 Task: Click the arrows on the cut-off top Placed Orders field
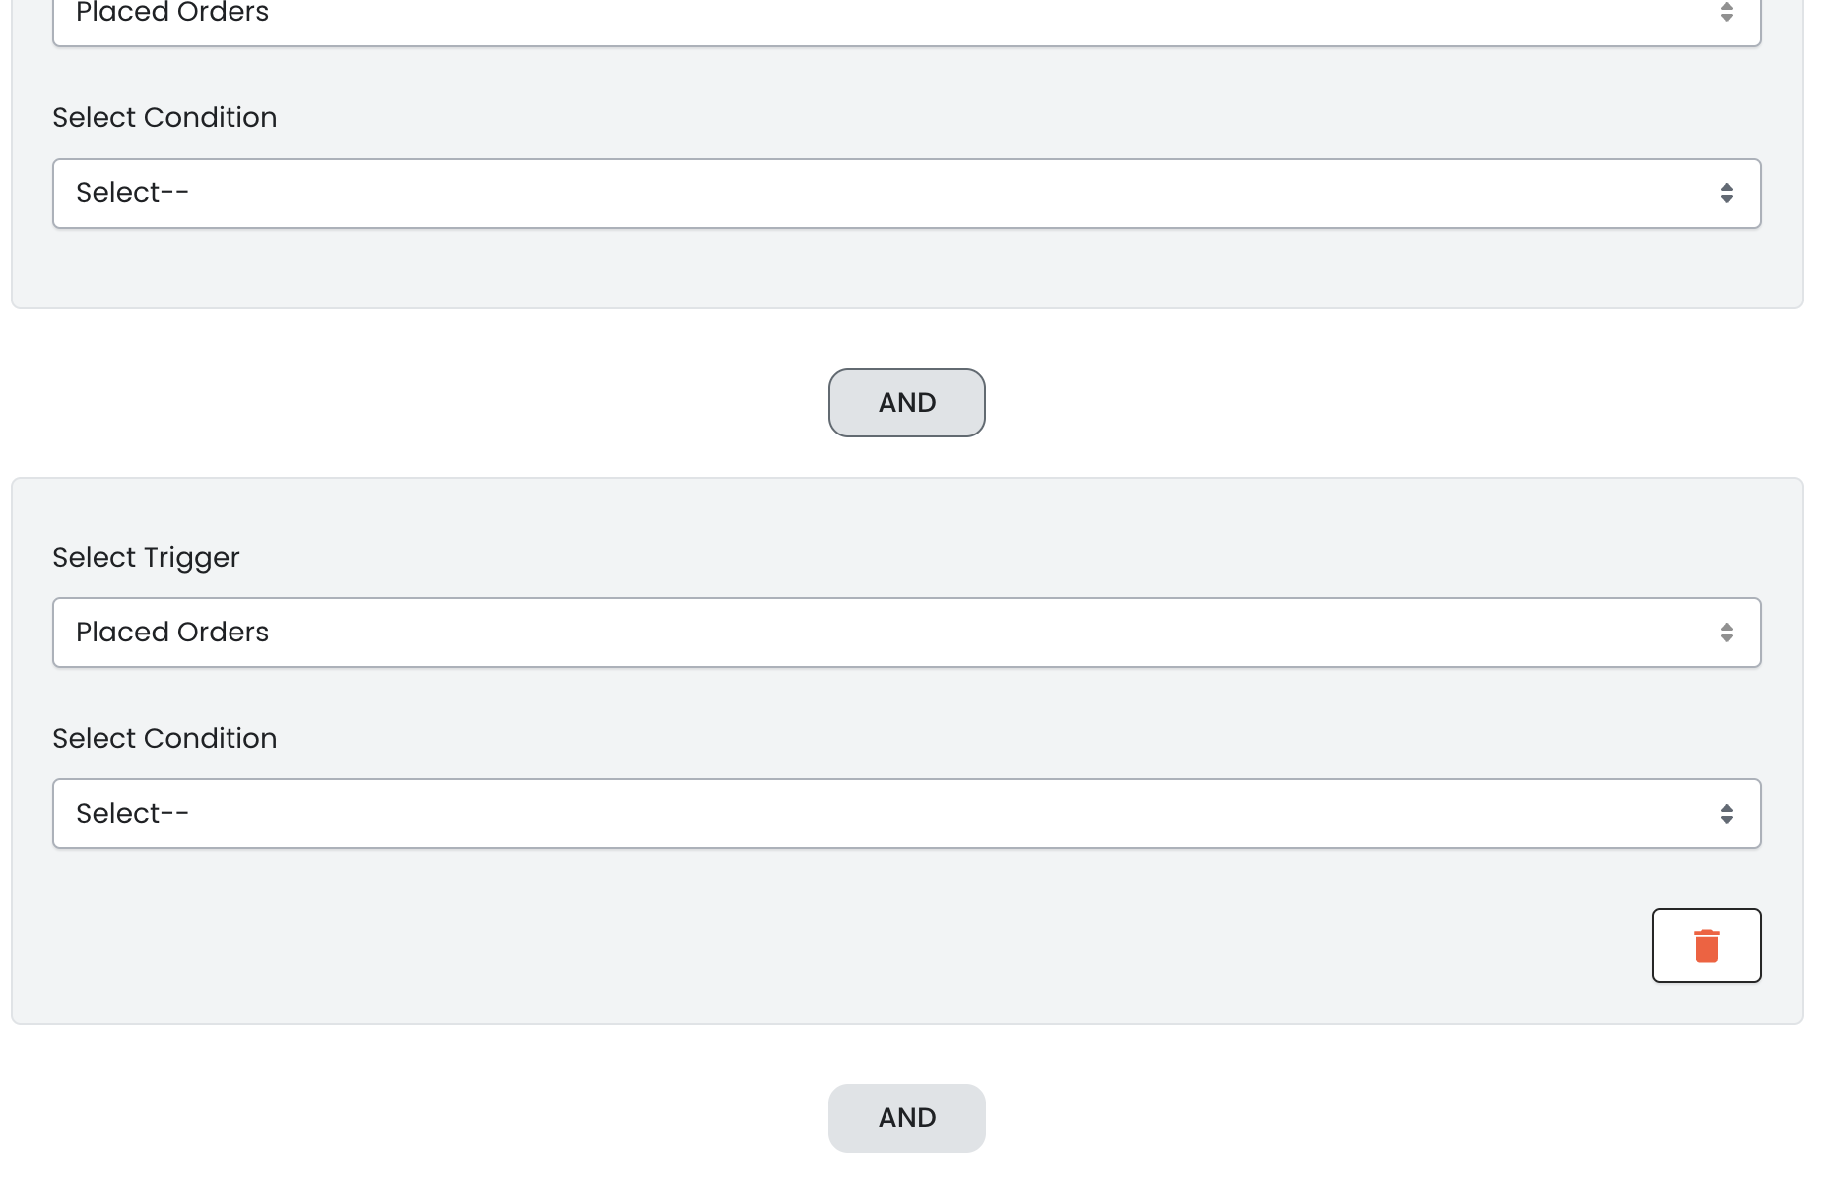1726,13
